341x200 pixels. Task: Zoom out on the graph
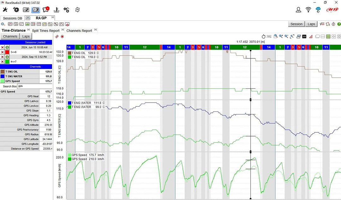coord(287,36)
